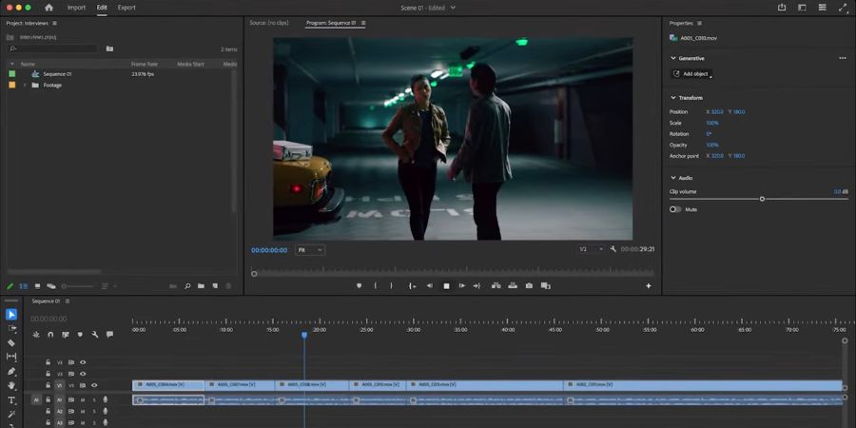This screenshot has height=428, width=856.
Task: Click the Lift button
Action: [496, 285]
